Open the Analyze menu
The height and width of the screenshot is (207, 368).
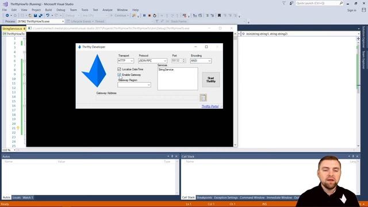pos(108,10)
